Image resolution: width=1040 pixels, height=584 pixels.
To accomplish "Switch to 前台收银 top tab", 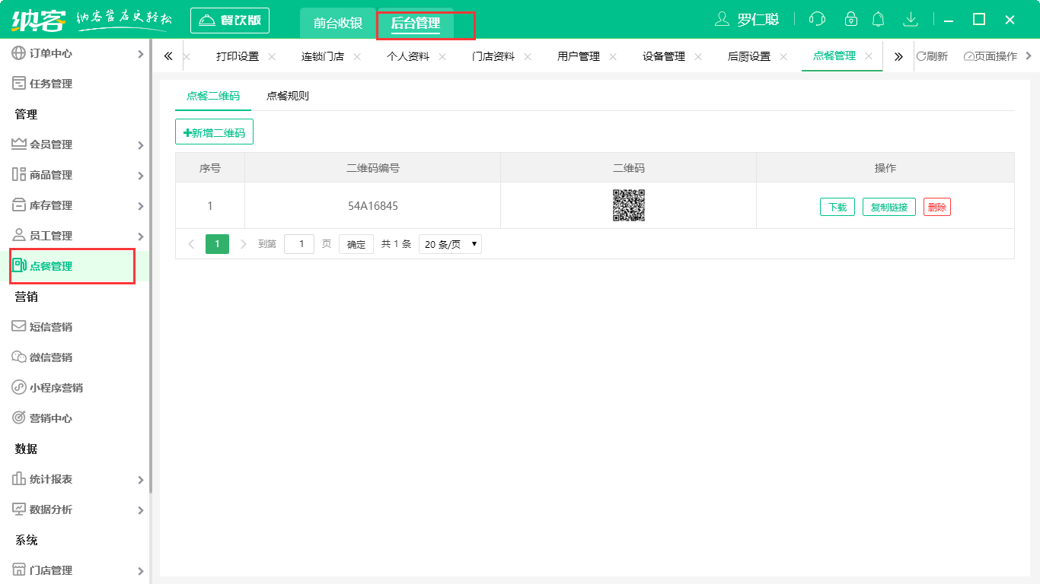I will pos(337,23).
